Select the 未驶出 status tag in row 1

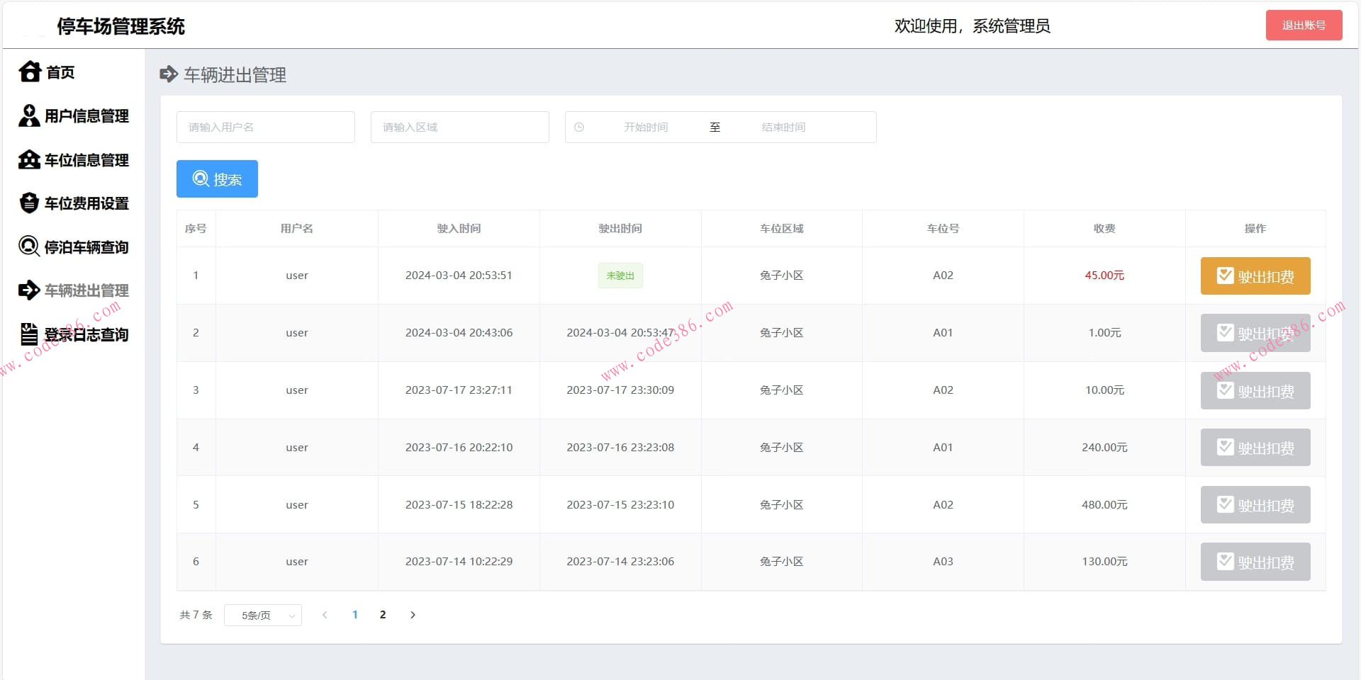[620, 276]
